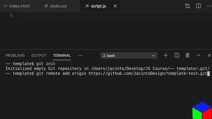
Task: Click the JS icon on script.js tab
Action: [x=87, y=6]
